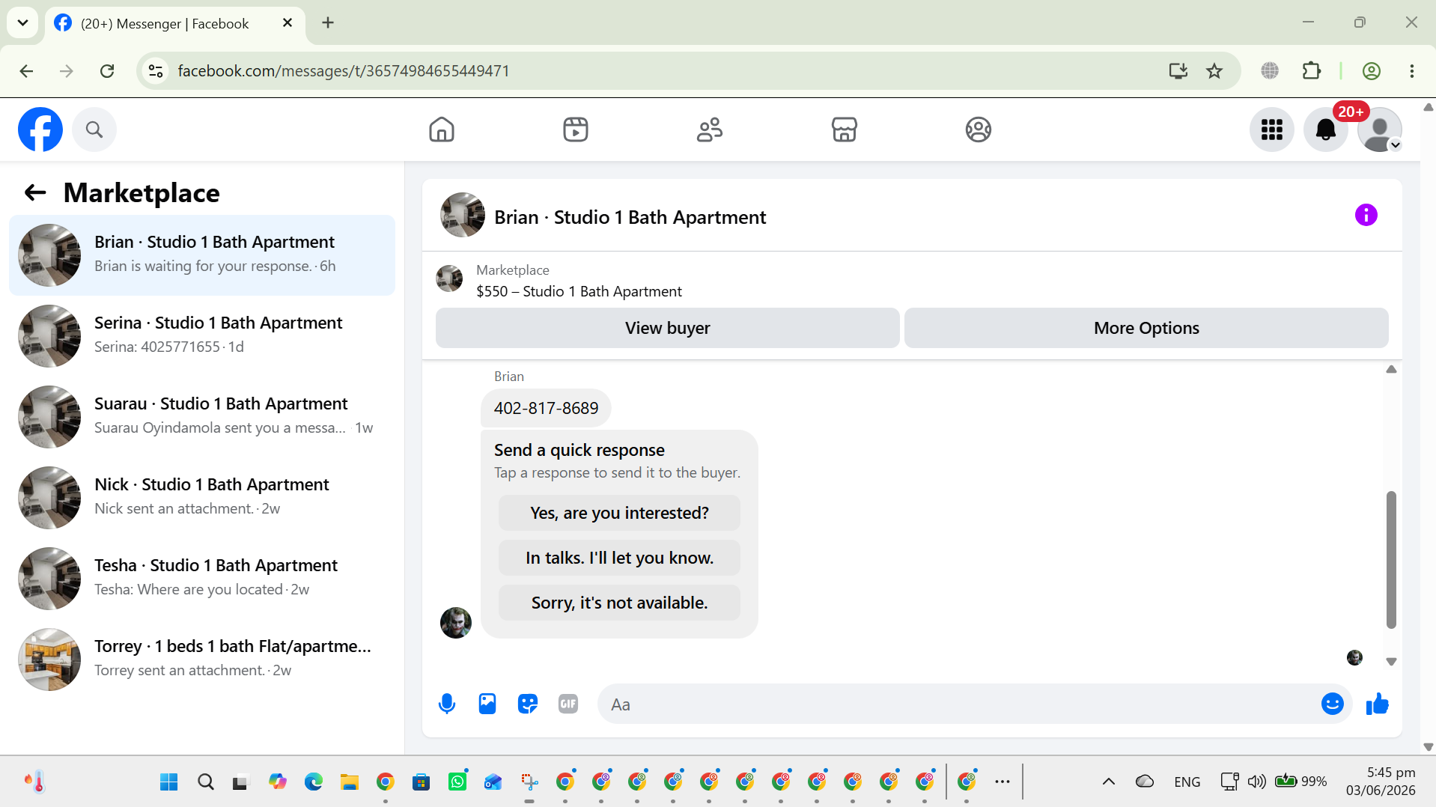The width and height of the screenshot is (1436, 807).
Task: View site information in address bar
Action: point(156,71)
